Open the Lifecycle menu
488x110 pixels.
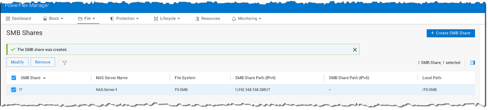[x=168, y=19]
